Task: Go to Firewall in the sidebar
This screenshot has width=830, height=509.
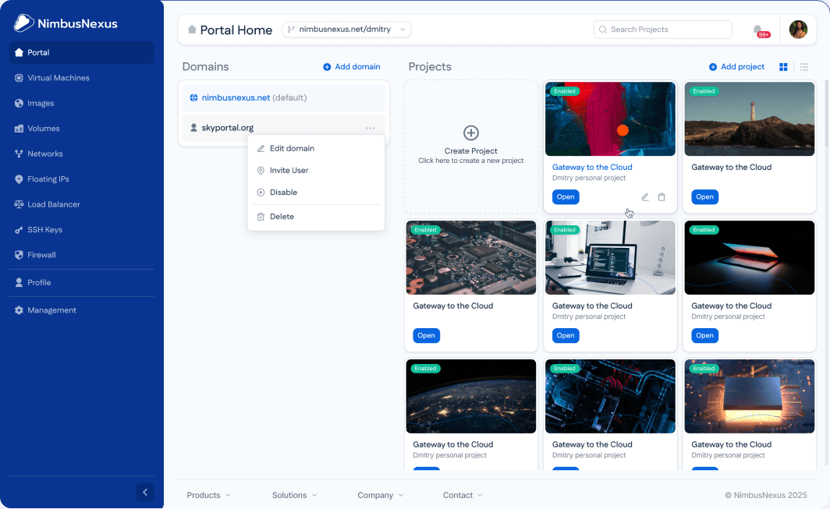Action: pos(41,255)
